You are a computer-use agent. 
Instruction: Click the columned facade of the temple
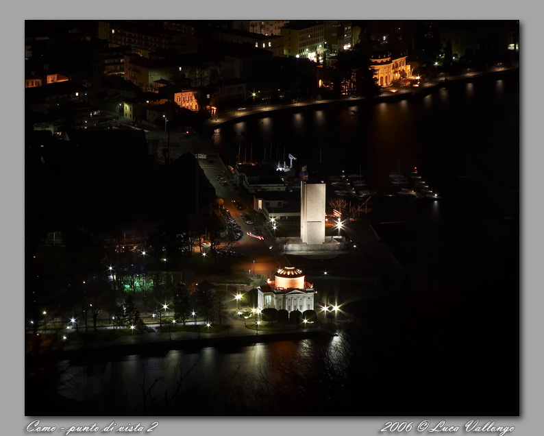point(286,300)
